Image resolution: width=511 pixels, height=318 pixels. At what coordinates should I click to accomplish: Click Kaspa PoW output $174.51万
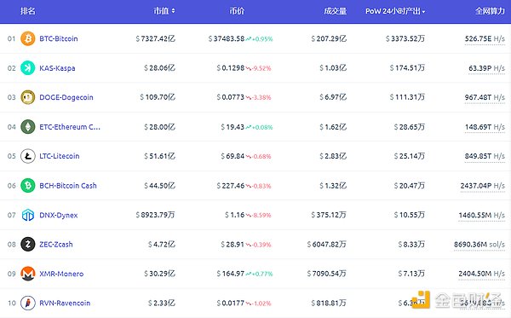tap(407, 68)
